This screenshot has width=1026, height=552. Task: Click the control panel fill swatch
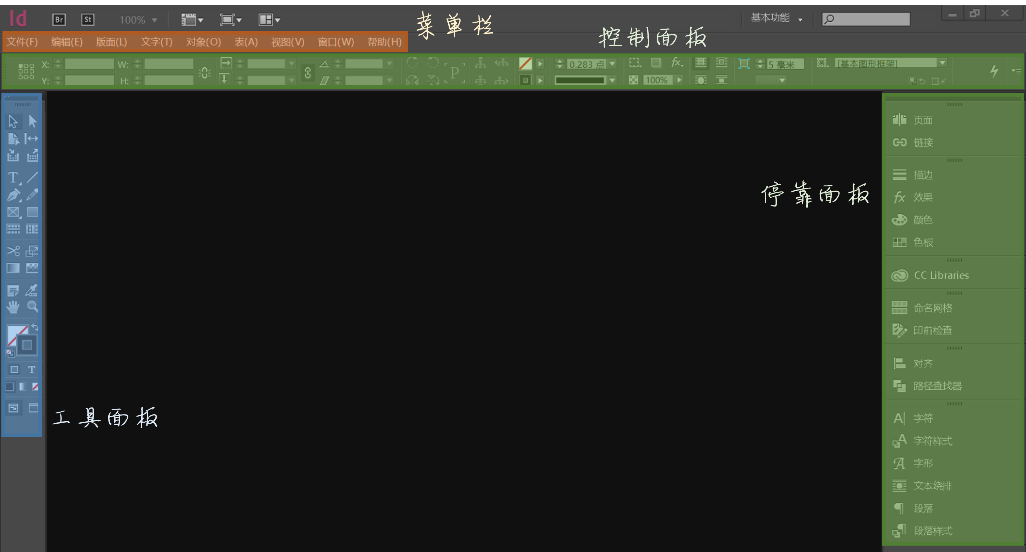click(x=525, y=63)
